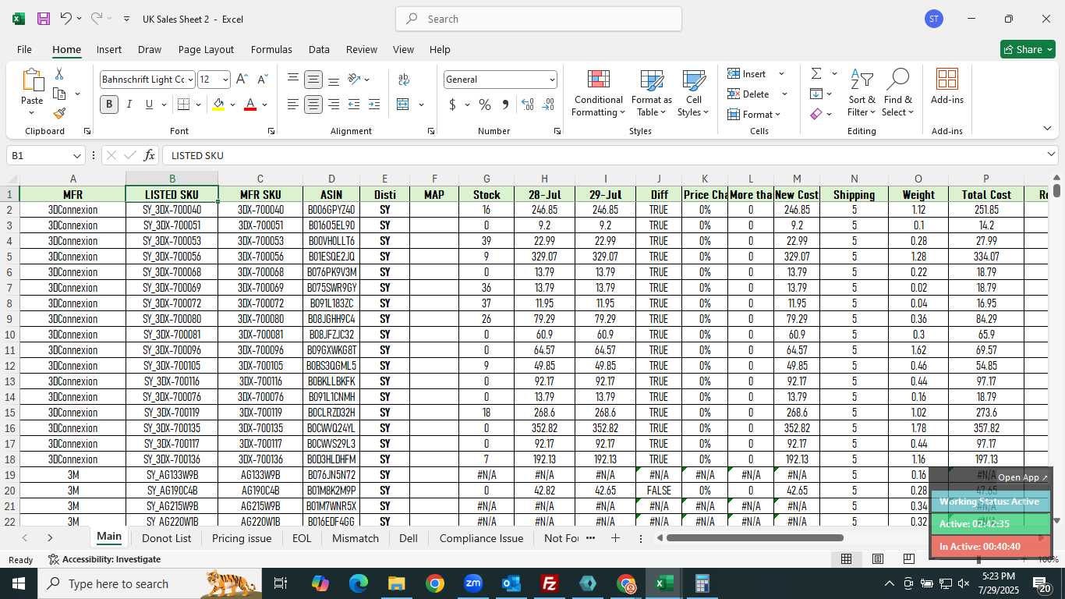Set Top Align vertical alignment
This screenshot has width=1065, height=599.
[293, 80]
